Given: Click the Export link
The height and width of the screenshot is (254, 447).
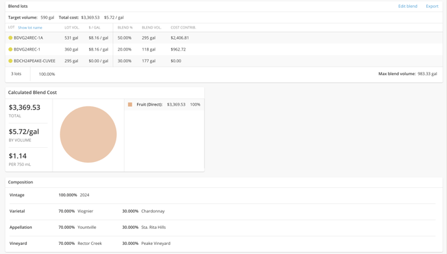Looking at the screenshot, I should tap(432, 6).
